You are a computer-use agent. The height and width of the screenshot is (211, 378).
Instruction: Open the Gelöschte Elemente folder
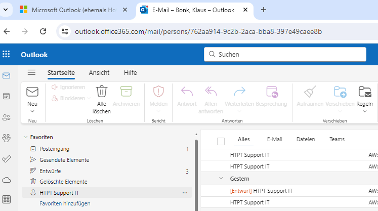(x=107, y=182)
